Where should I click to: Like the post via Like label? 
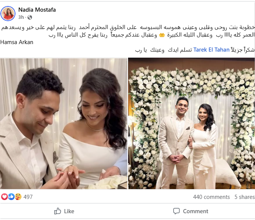click(x=69, y=211)
